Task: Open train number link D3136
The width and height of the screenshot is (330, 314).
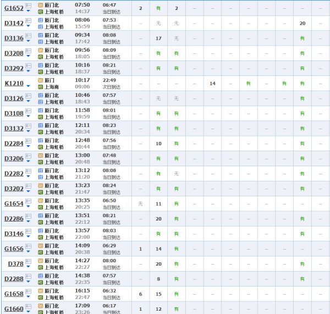Action: pos(14,38)
